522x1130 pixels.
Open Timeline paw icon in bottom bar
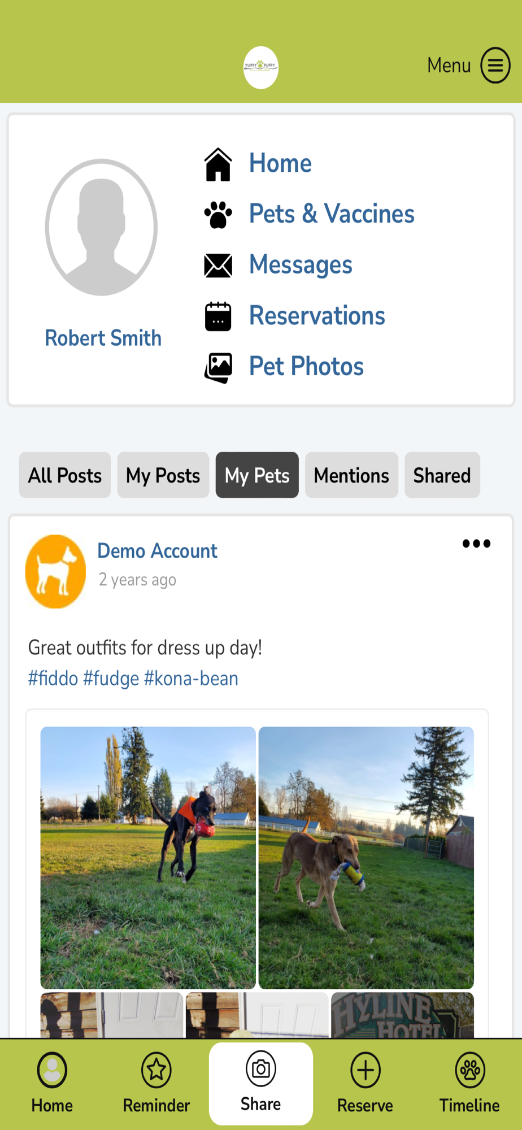pos(469,1070)
